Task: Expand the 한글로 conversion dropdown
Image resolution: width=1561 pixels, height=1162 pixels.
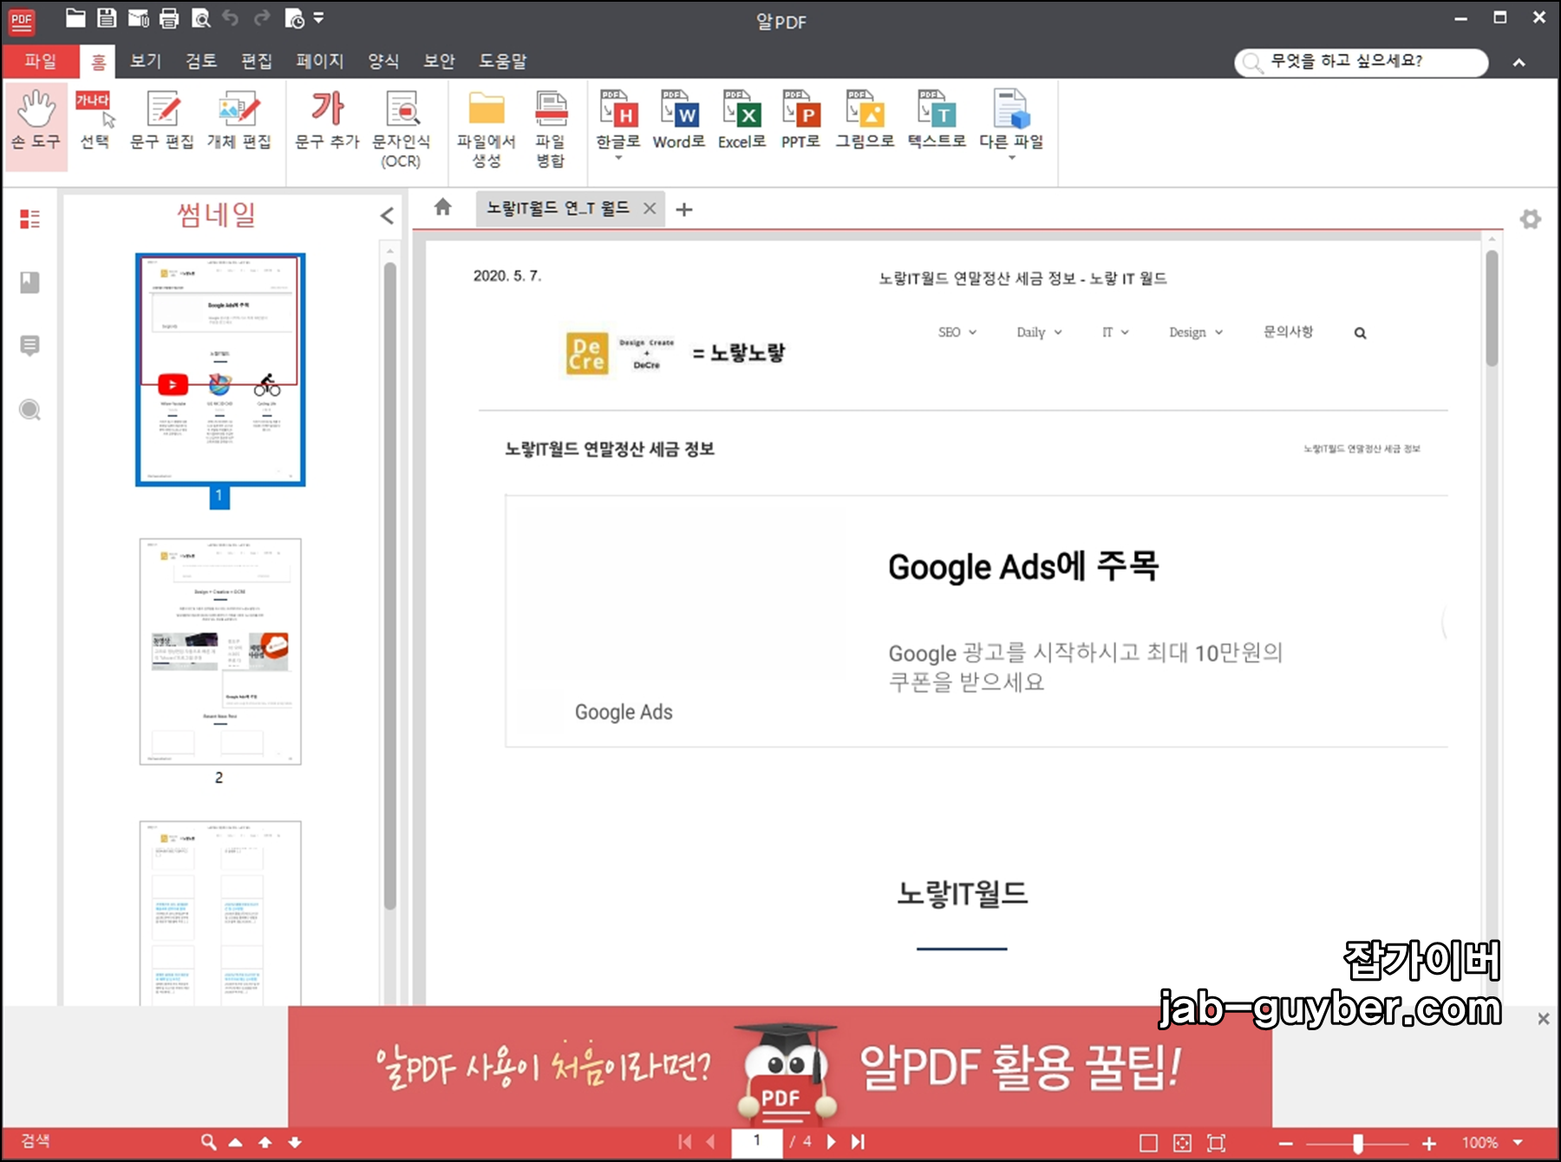Action: point(618,158)
